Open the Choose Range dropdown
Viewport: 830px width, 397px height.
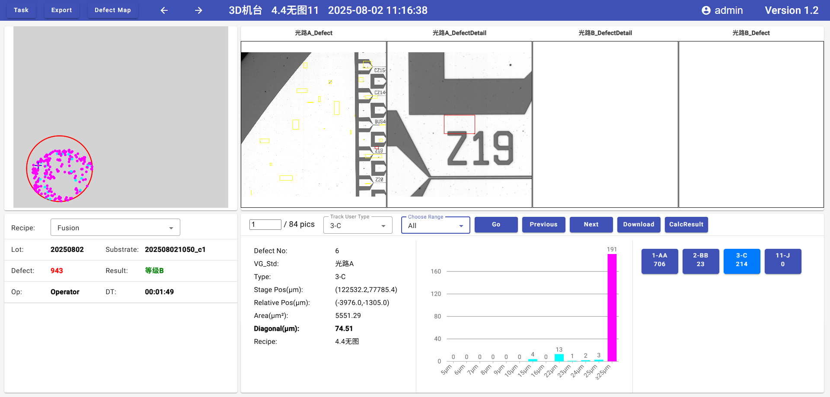pos(435,225)
